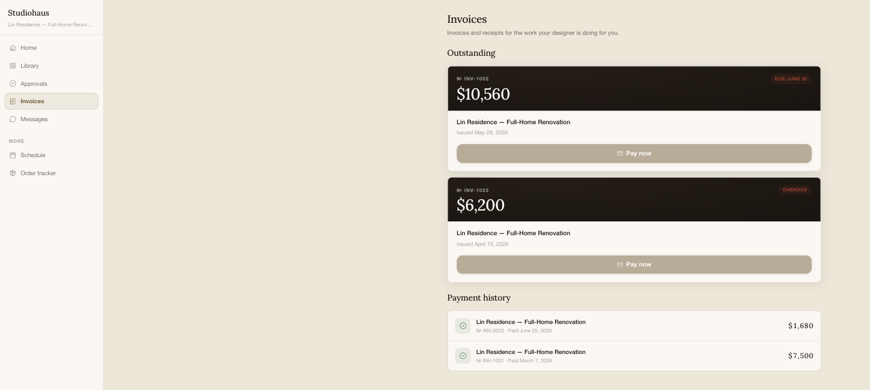Open the Library section
Screen dimensions: 870x390
coord(51,66)
